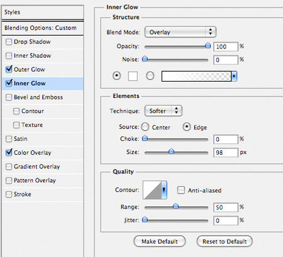Uncheck the Outer Glow effect
Image resolution: width=283 pixels, height=257 pixels.
[9, 69]
